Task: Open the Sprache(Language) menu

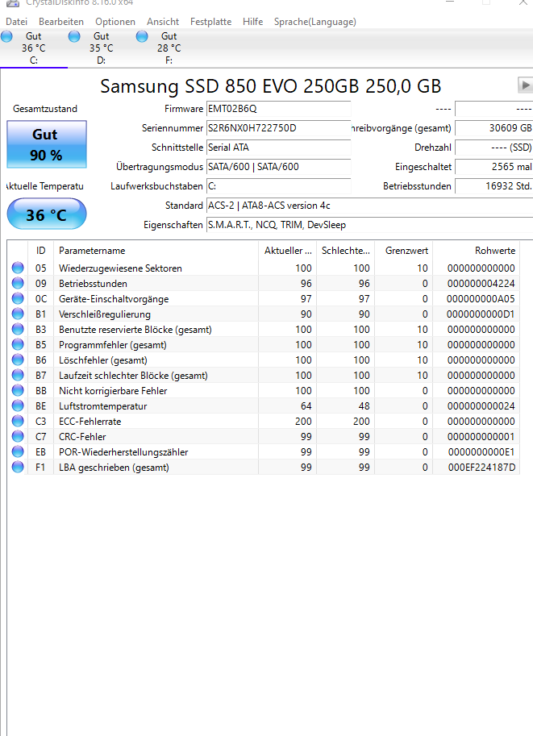Action: pyautogui.click(x=315, y=22)
